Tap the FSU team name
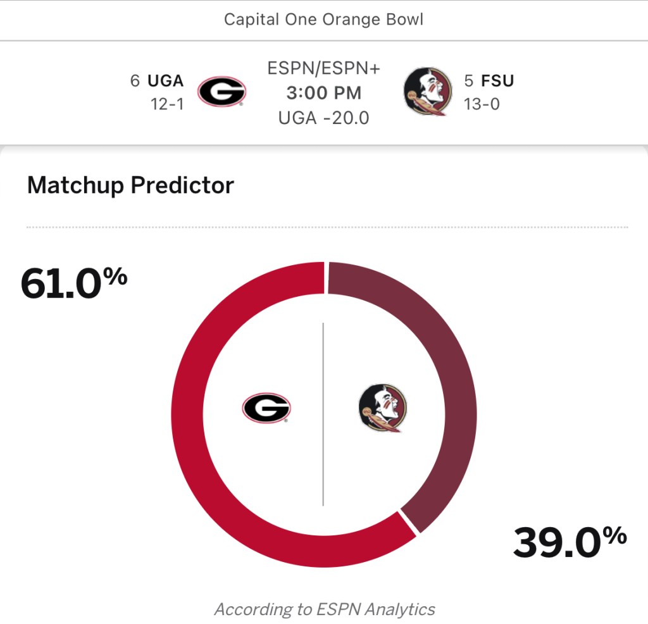 click(x=498, y=81)
